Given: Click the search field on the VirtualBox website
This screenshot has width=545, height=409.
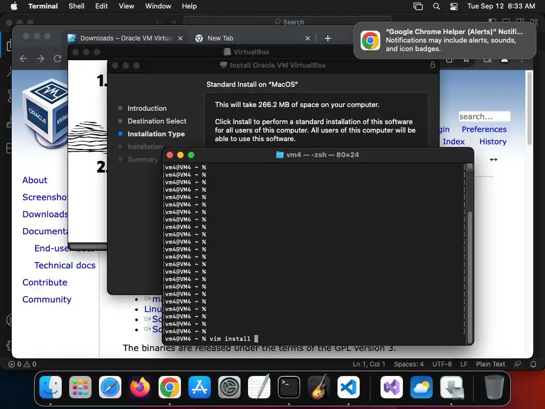Looking at the screenshot, I should [484, 117].
